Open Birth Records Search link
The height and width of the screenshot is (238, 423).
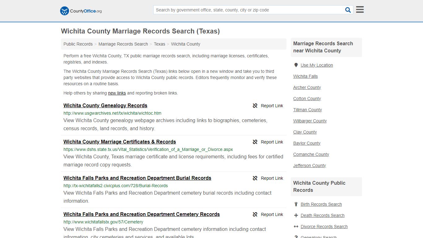click(x=321, y=204)
